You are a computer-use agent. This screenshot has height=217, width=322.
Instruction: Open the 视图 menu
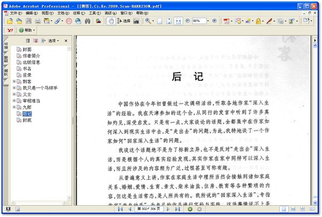[x=47, y=13]
